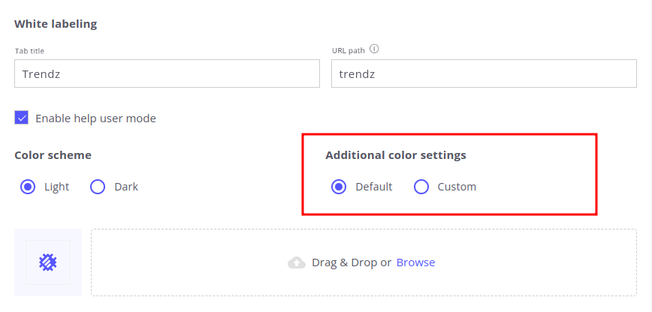This screenshot has height=312, width=652.
Task: Click the "Tab title" field label
Action: click(29, 51)
